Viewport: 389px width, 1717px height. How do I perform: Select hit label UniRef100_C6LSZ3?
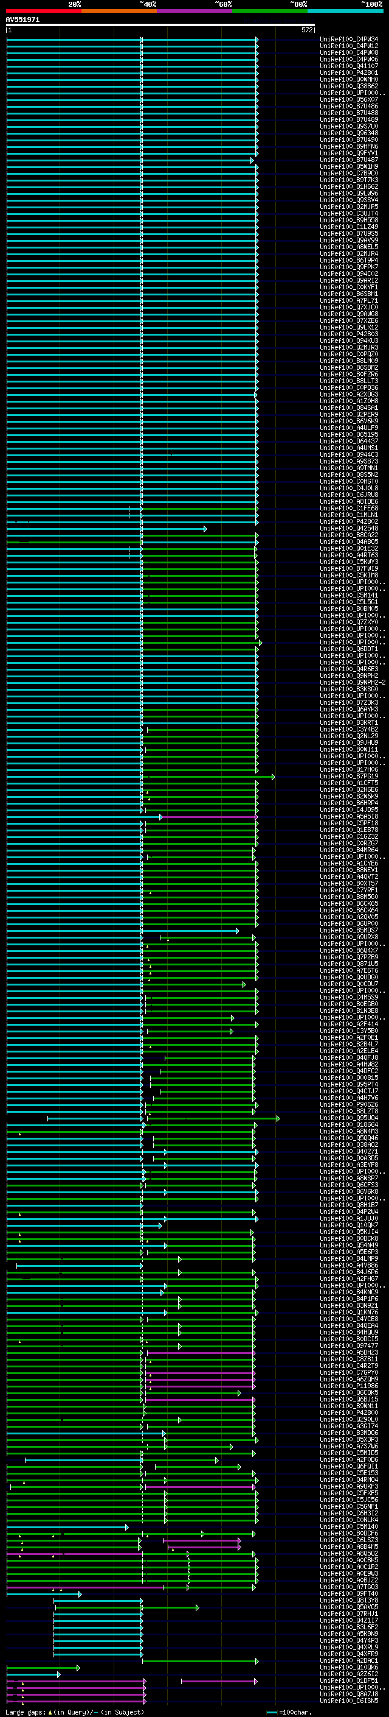click(x=349, y=1540)
